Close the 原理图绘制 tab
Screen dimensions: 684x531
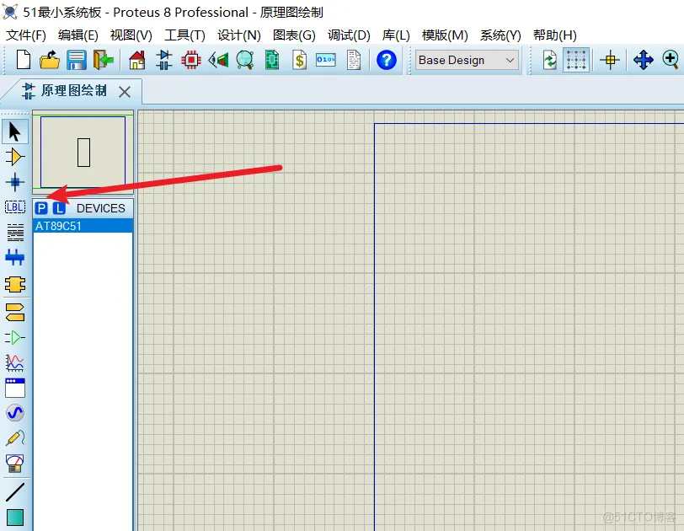(x=125, y=92)
